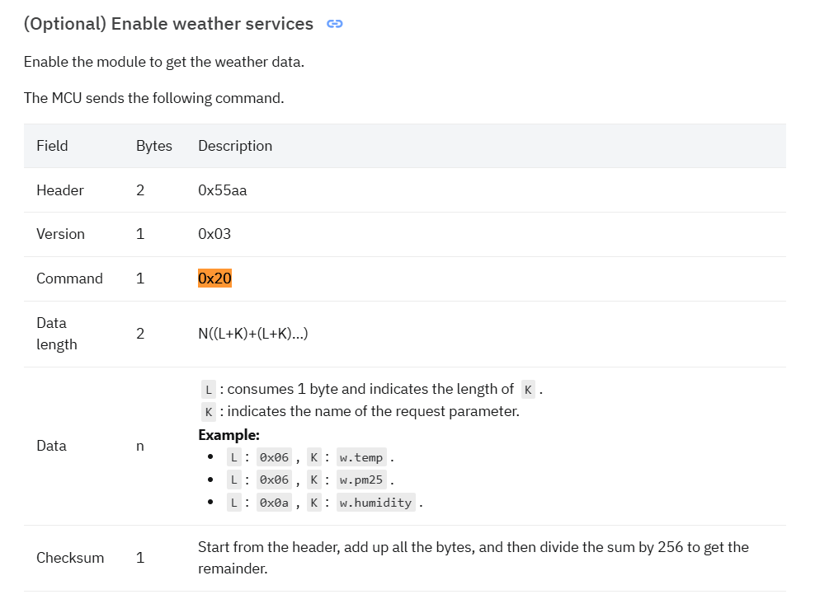834x599 pixels.
Task: Click the w.pm25 code snippet
Action: tap(361, 480)
